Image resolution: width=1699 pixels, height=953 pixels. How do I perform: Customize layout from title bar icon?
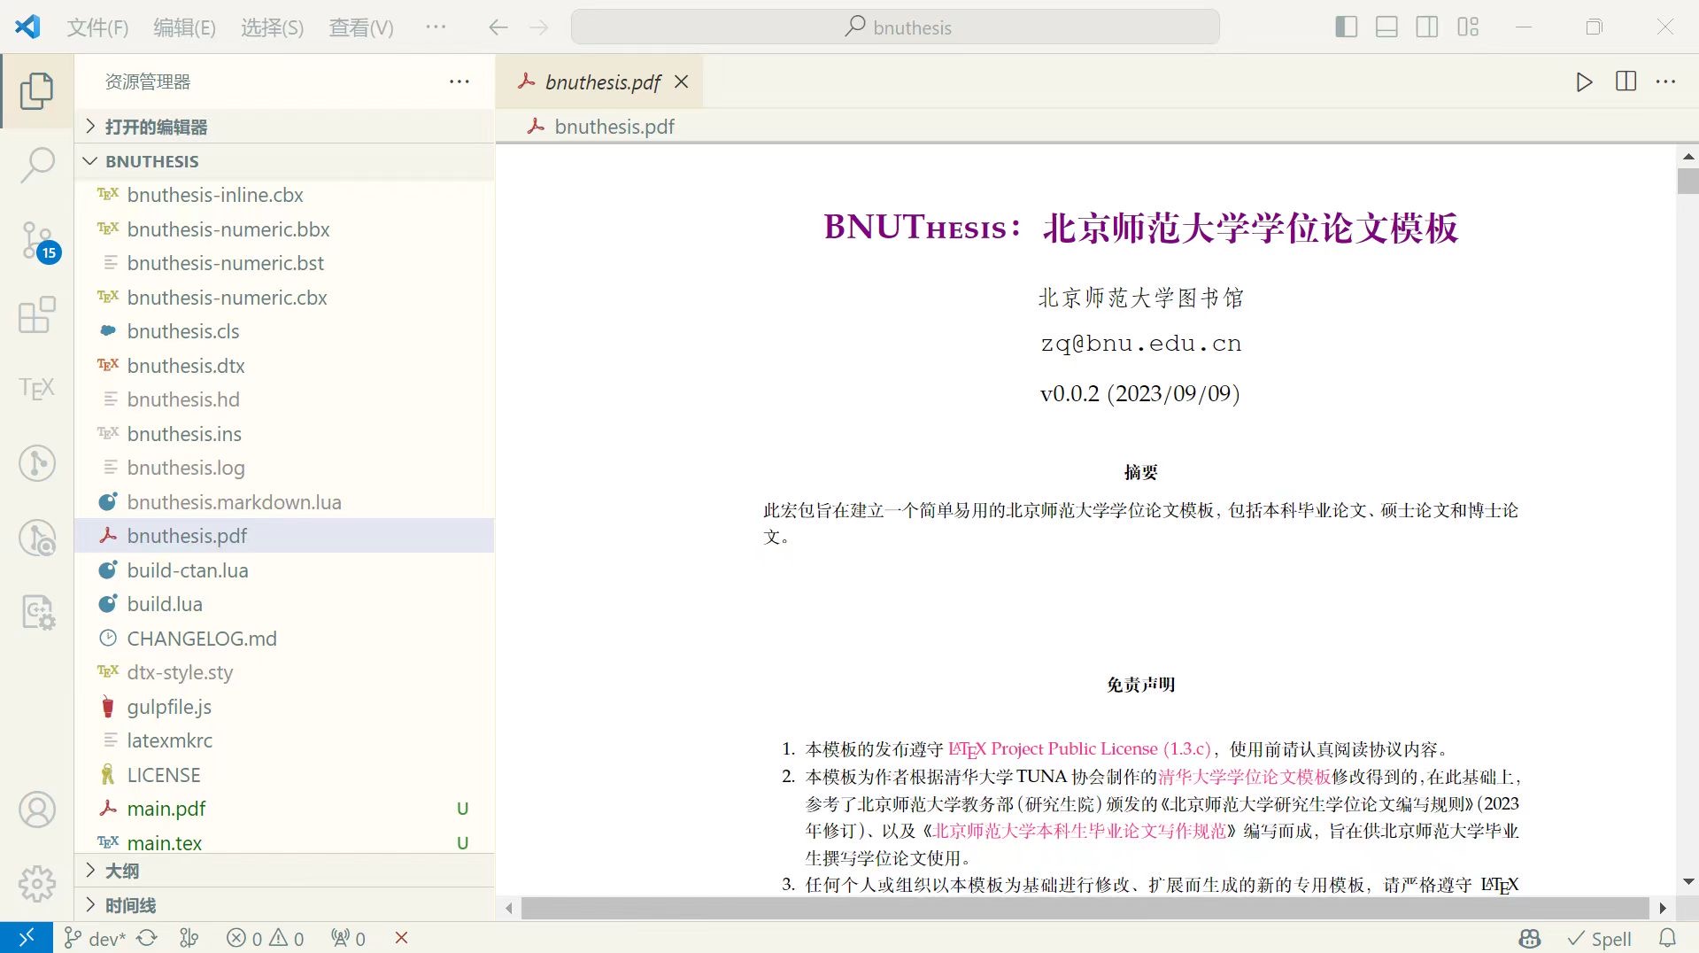point(1468,27)
